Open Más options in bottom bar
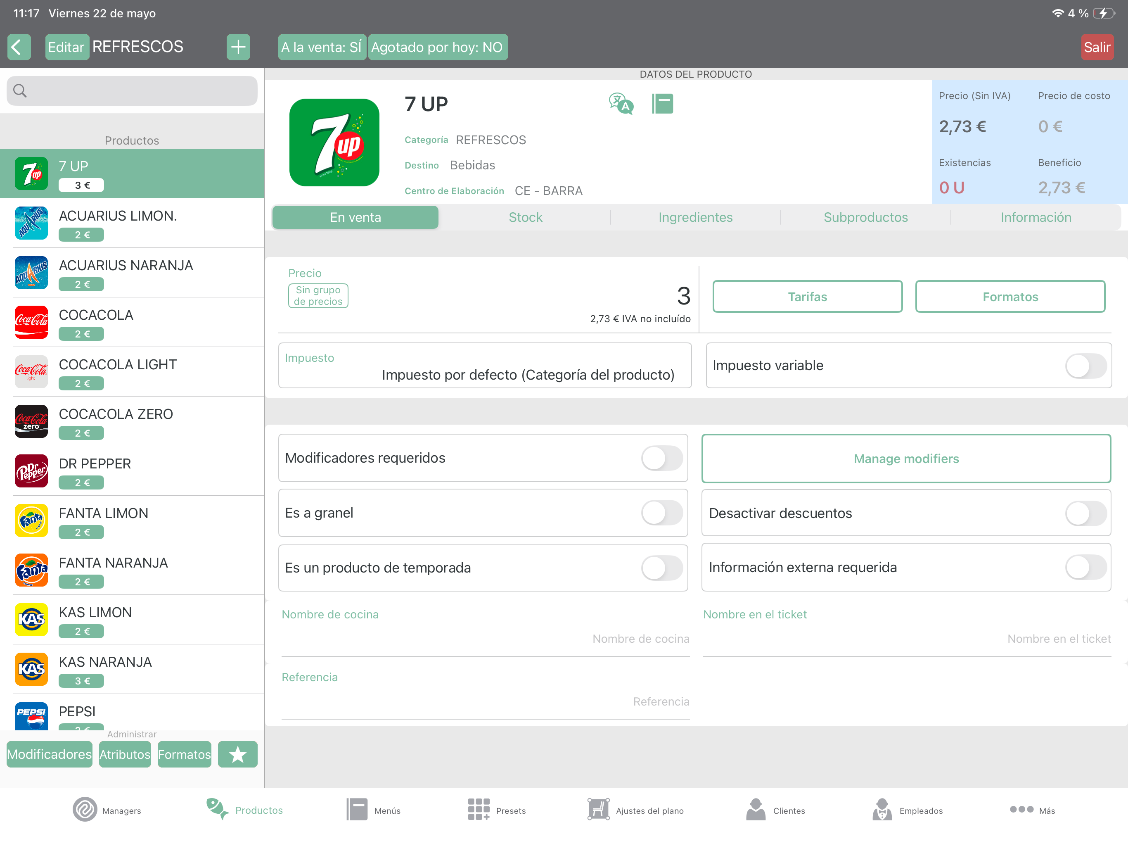The image size is (1128, 846). point(1032,810)
